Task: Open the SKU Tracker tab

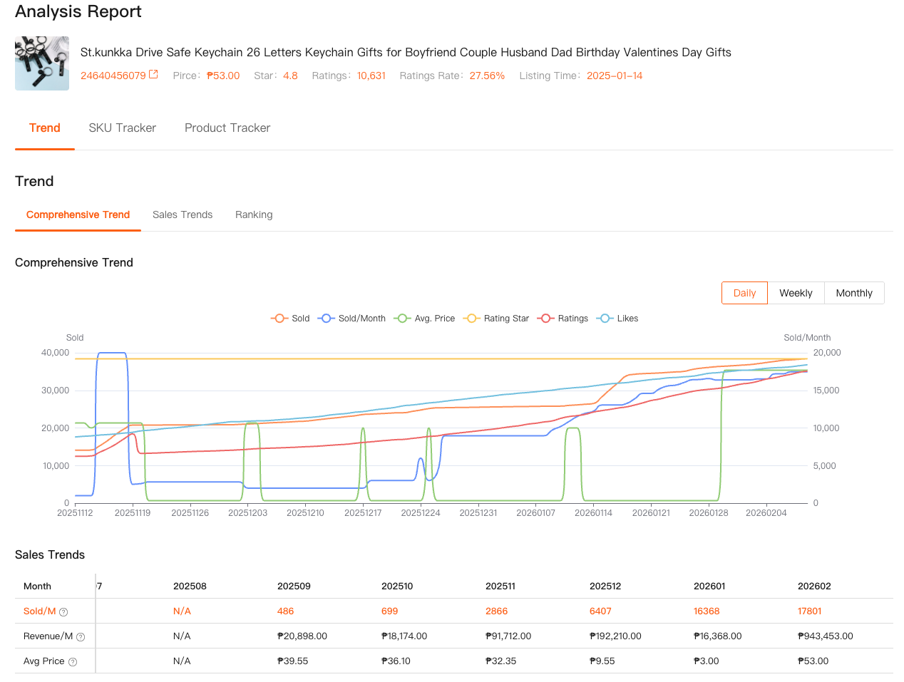Action: coord(122,128)
